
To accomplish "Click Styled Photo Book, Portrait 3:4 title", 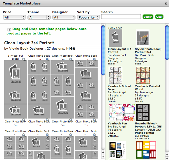I will tap(148, 51).
